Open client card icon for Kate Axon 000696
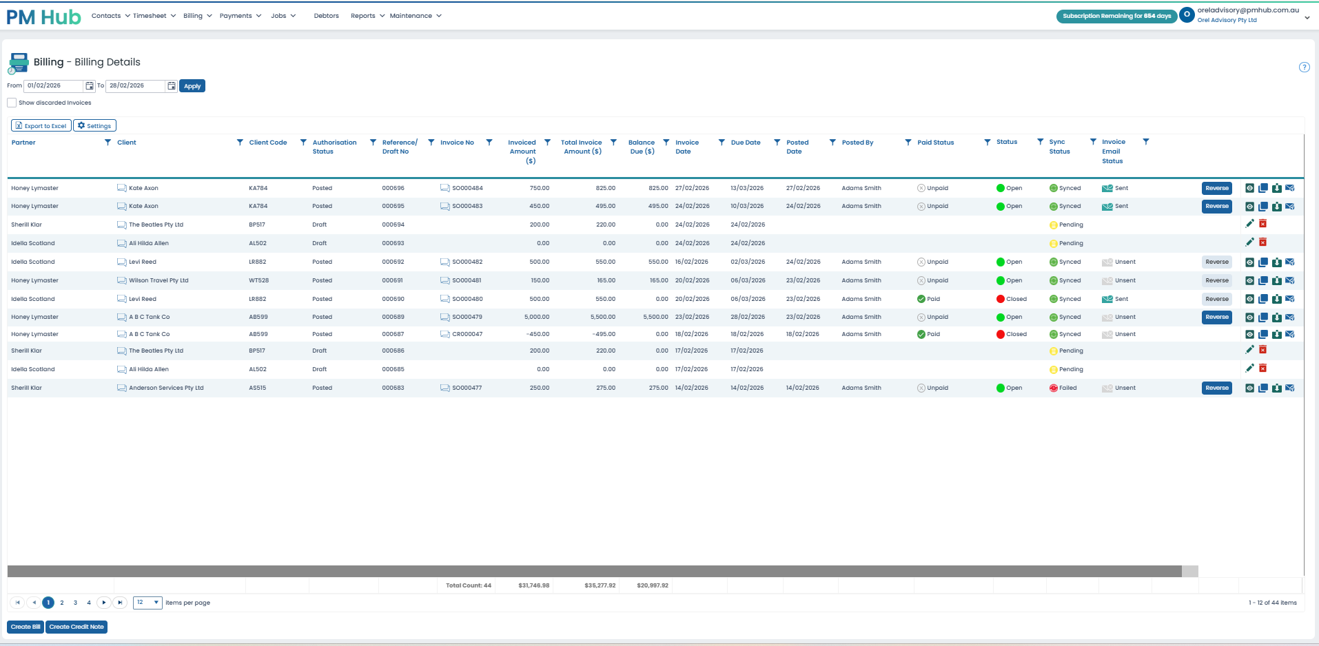The image size is (1319, 646). (x=122, y=188)
